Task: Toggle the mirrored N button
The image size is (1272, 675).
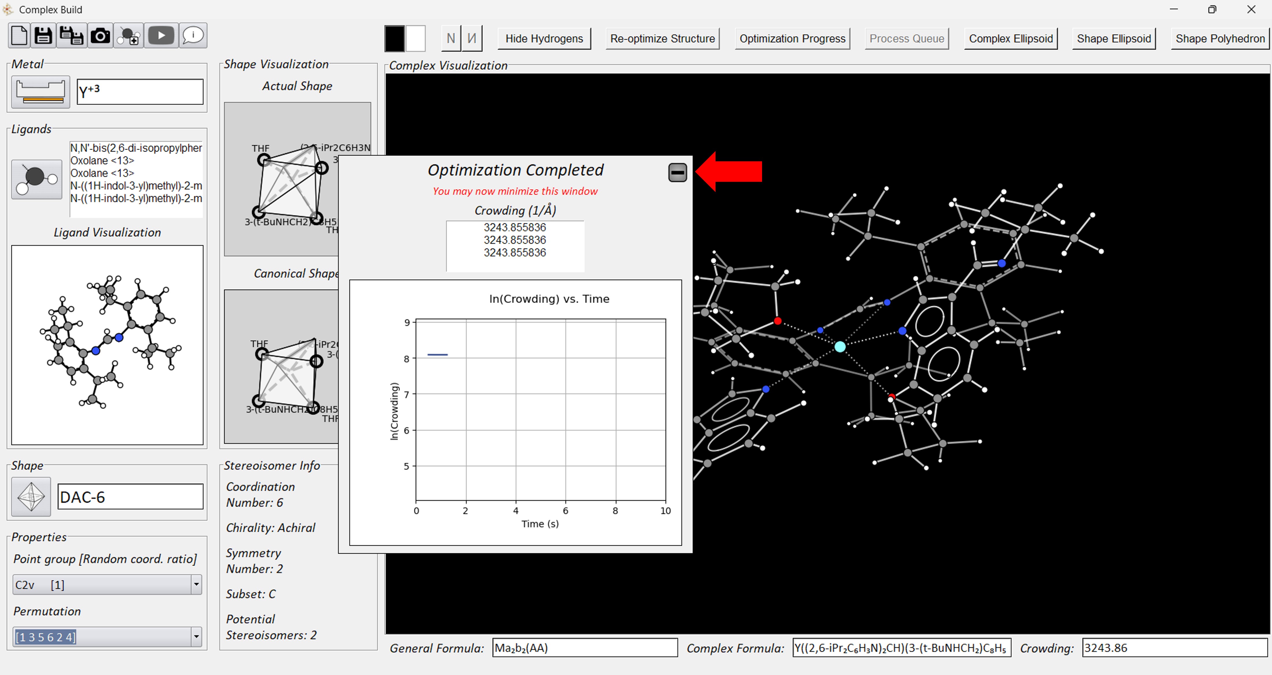Action: pyautogui.click(x=472, y=38)
